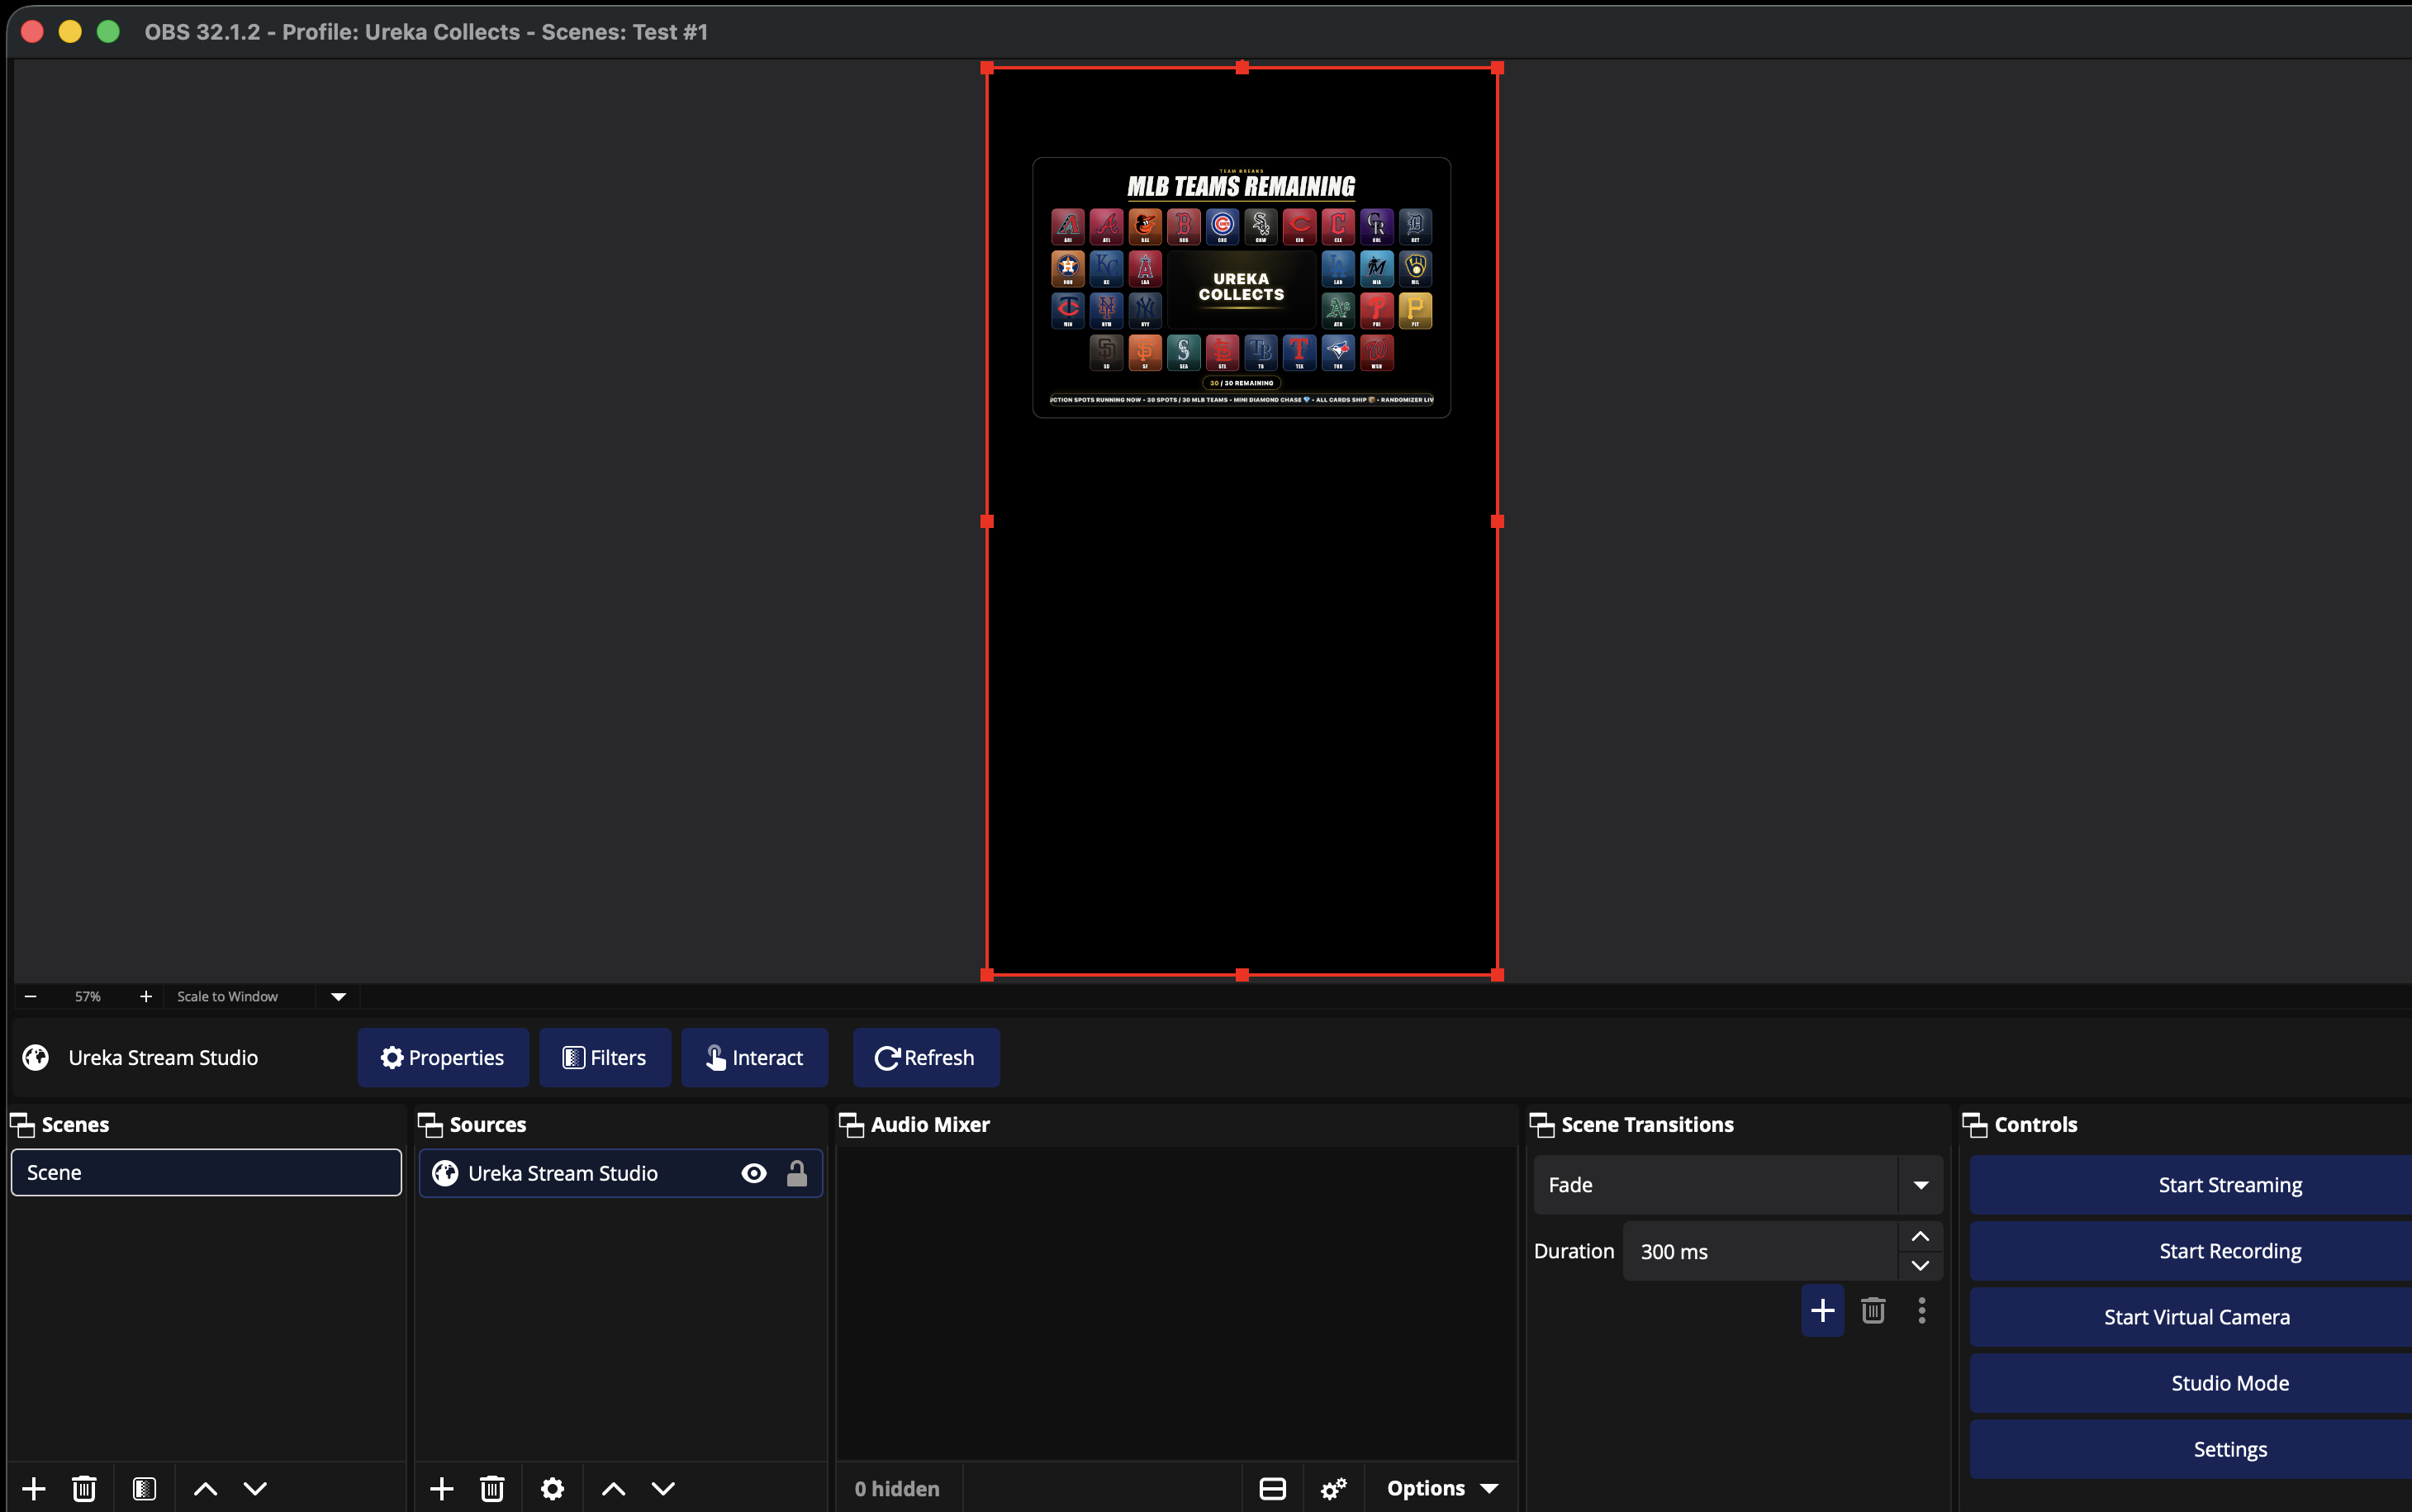2412x1512 pixels.
Task: Open OBS Settings
Action: point(2191,1449)
